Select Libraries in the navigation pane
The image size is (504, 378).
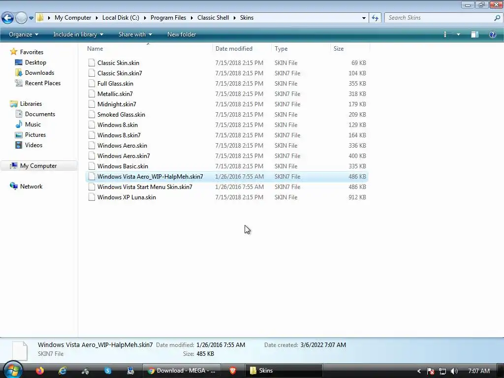click(x=26, y=103)
